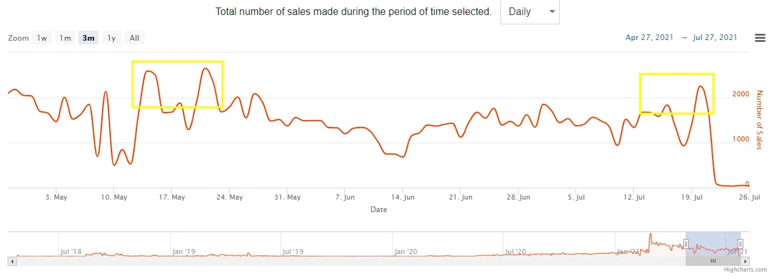Click the Number of Sales axis title
This screenshot has width=779, height=279.
(760, 120)
